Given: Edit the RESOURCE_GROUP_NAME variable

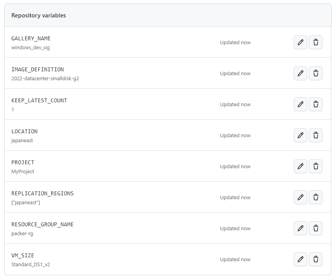Looking at the screenshot, I should (300, 228).
